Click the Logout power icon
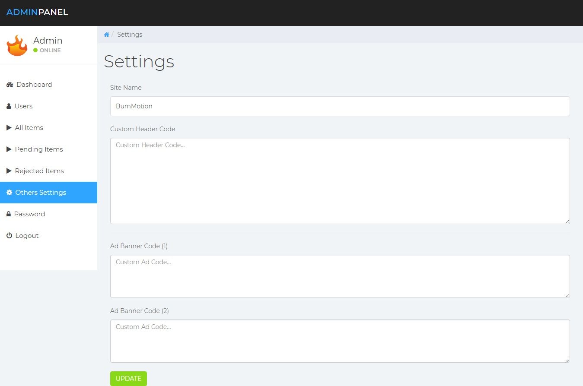583x386 pixels. click(x=9, y=236)
